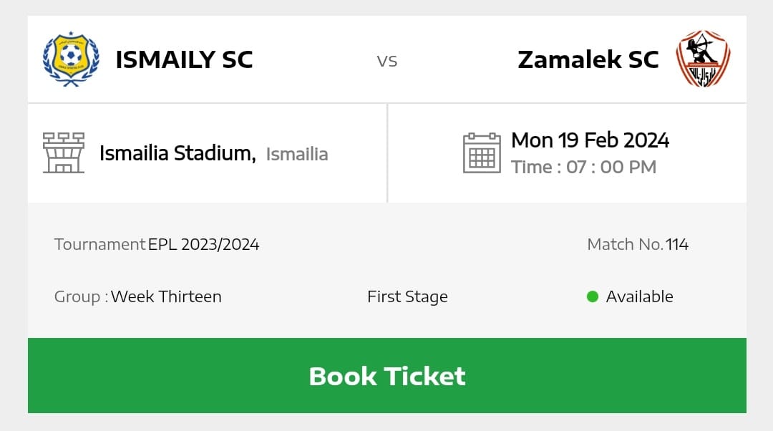Image resolution: width=773 pixels, height=431 pixels.
Task: Click the EPL 2023/2024 tournament text
Action: (203, 244)
